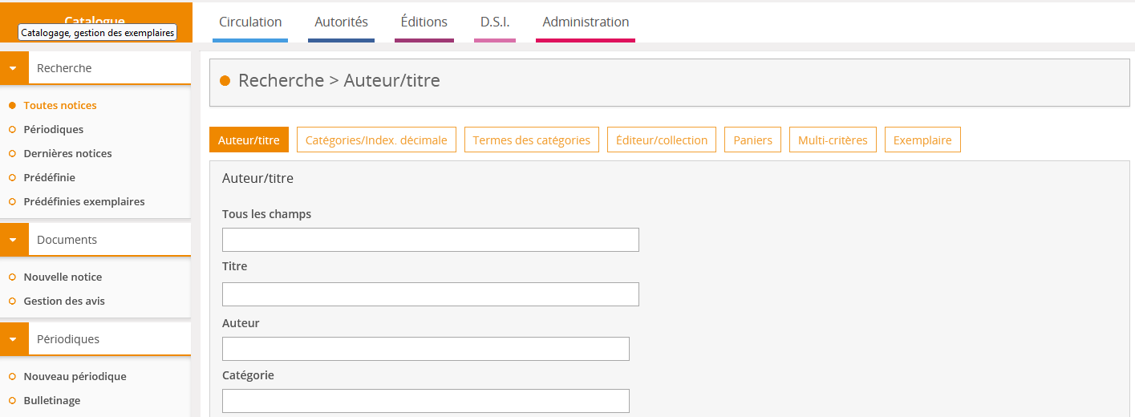Click the Auteur input field
This screenshot has width=1135, height=417.
[425, 349]
